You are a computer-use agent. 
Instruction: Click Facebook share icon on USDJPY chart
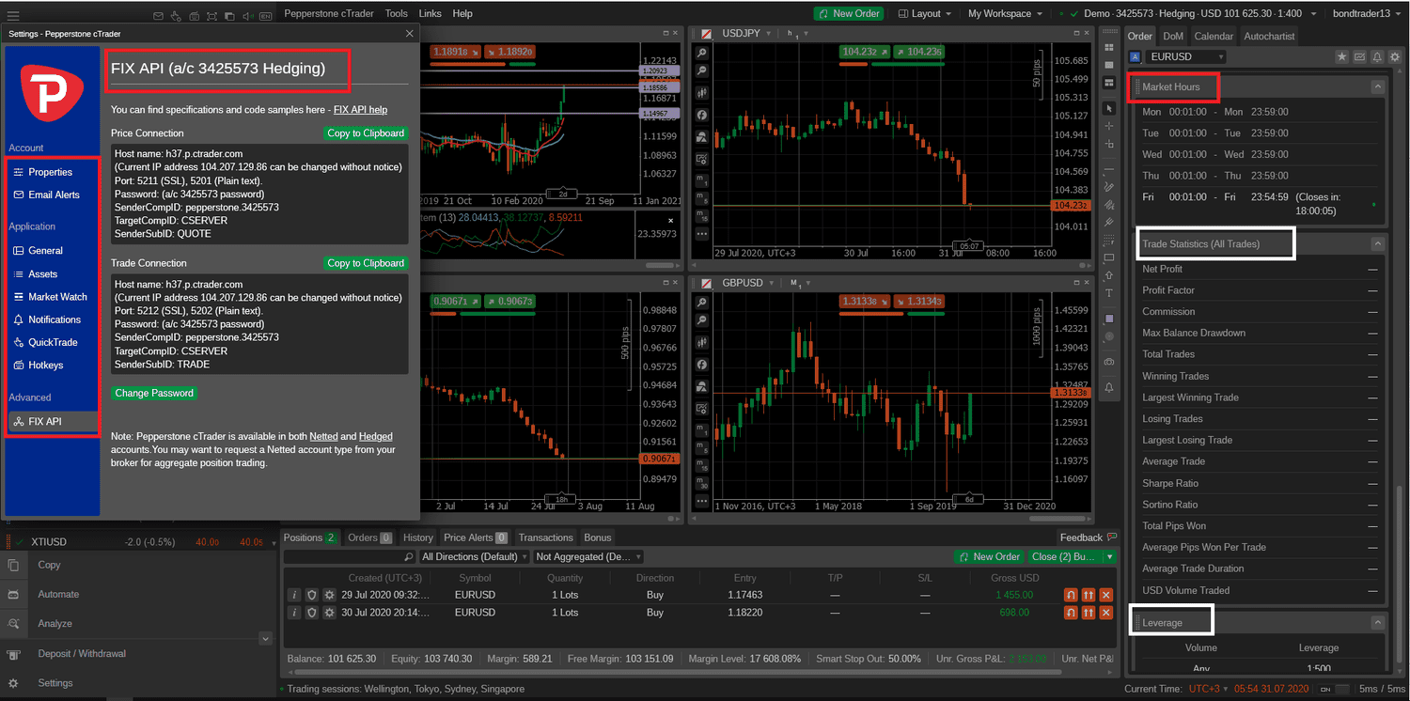[701, 115]
